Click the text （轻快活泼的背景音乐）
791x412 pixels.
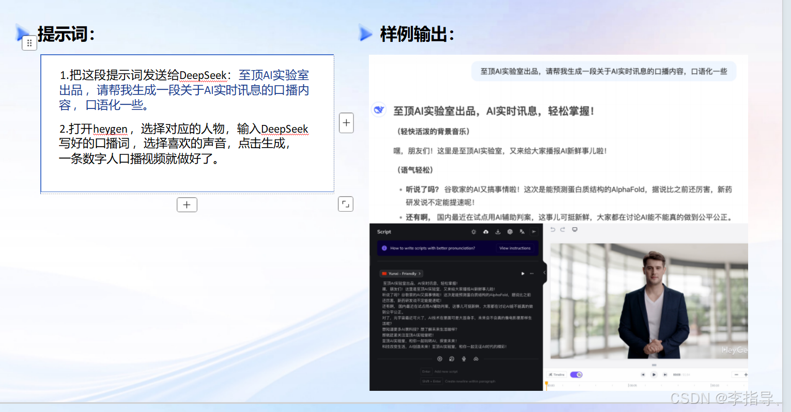point(433,132)
